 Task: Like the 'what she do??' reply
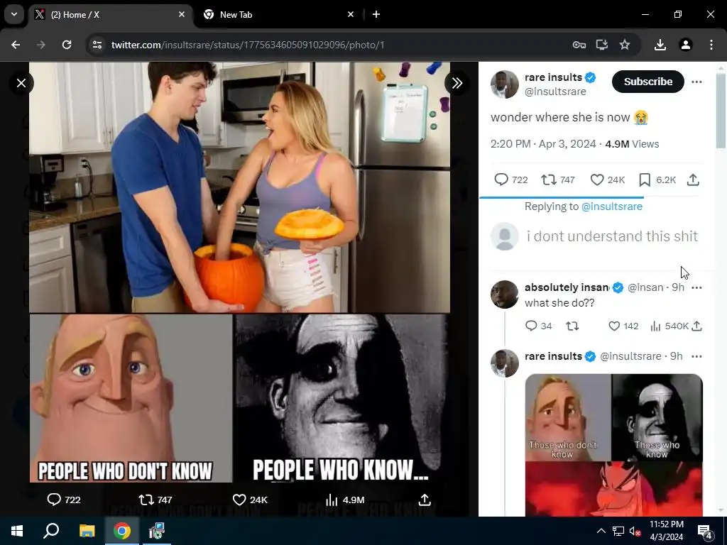(614, 326)
